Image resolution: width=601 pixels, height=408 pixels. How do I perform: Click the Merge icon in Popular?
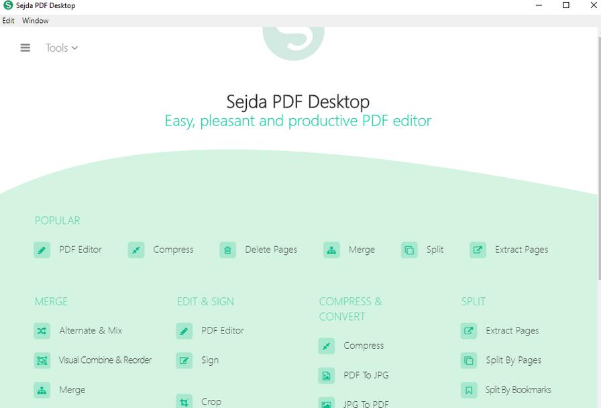(331, 250)
